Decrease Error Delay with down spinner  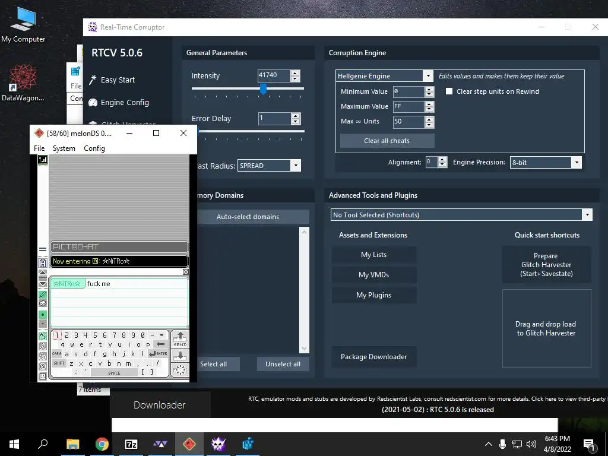coord(296,121)
